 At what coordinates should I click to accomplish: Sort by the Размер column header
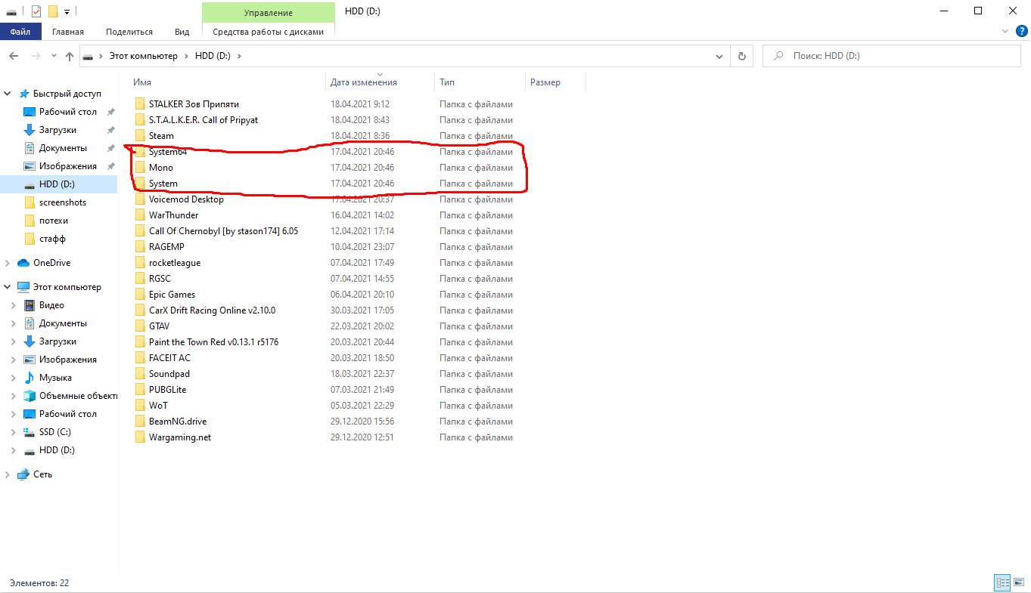click(x=545, y=82)
